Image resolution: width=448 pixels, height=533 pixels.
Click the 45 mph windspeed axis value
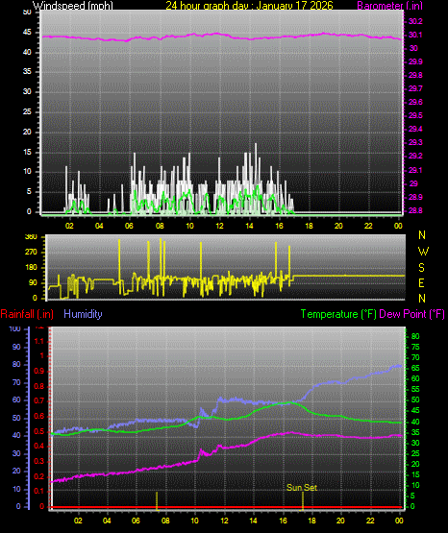(27, 33)
